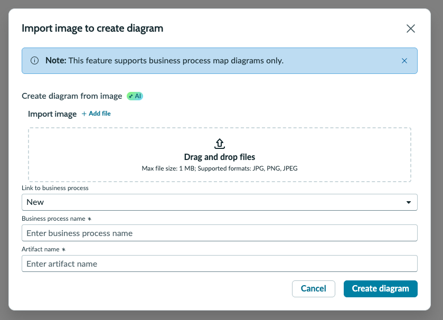Click the AI badge next to Create diagram
The image size is (443, 320).
(135, 96)
